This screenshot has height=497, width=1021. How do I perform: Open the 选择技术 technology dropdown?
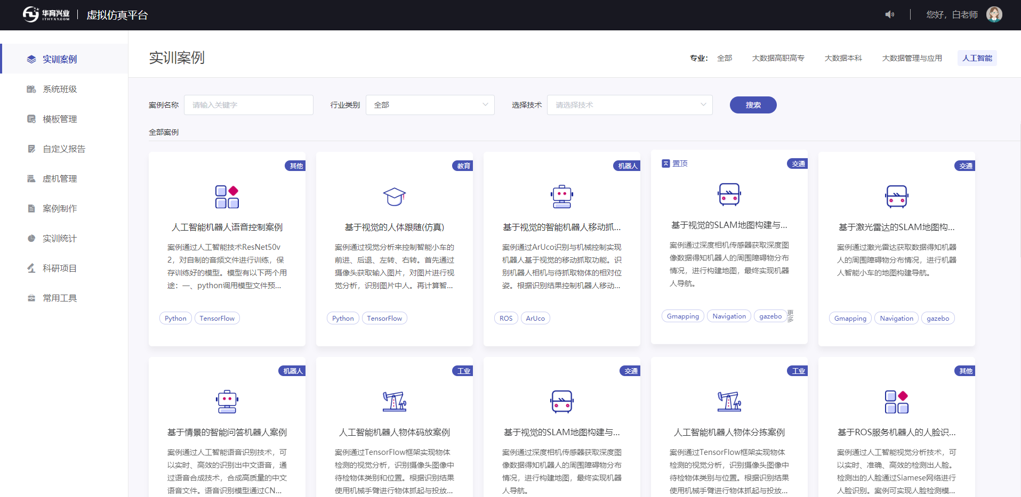point(630,105)
